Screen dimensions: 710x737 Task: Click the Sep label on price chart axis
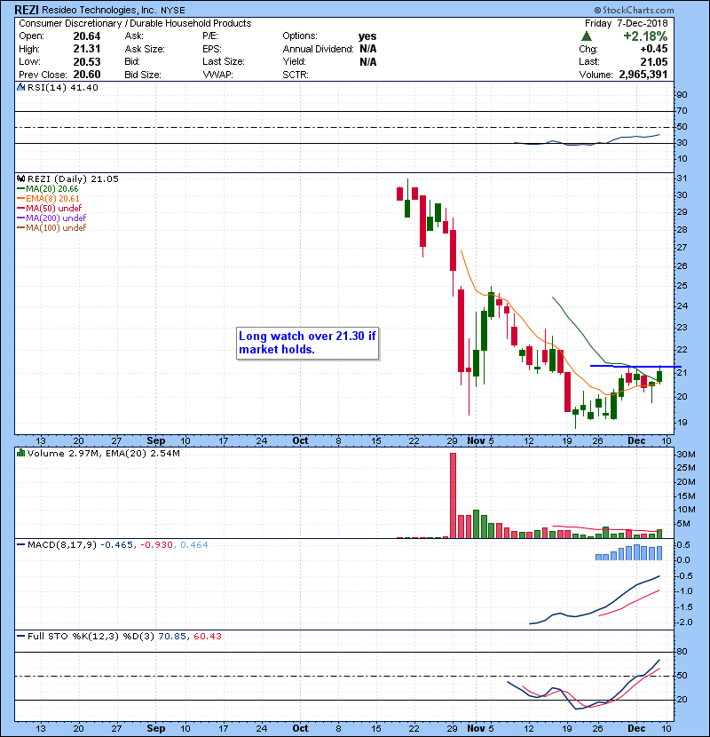[156, 441]
